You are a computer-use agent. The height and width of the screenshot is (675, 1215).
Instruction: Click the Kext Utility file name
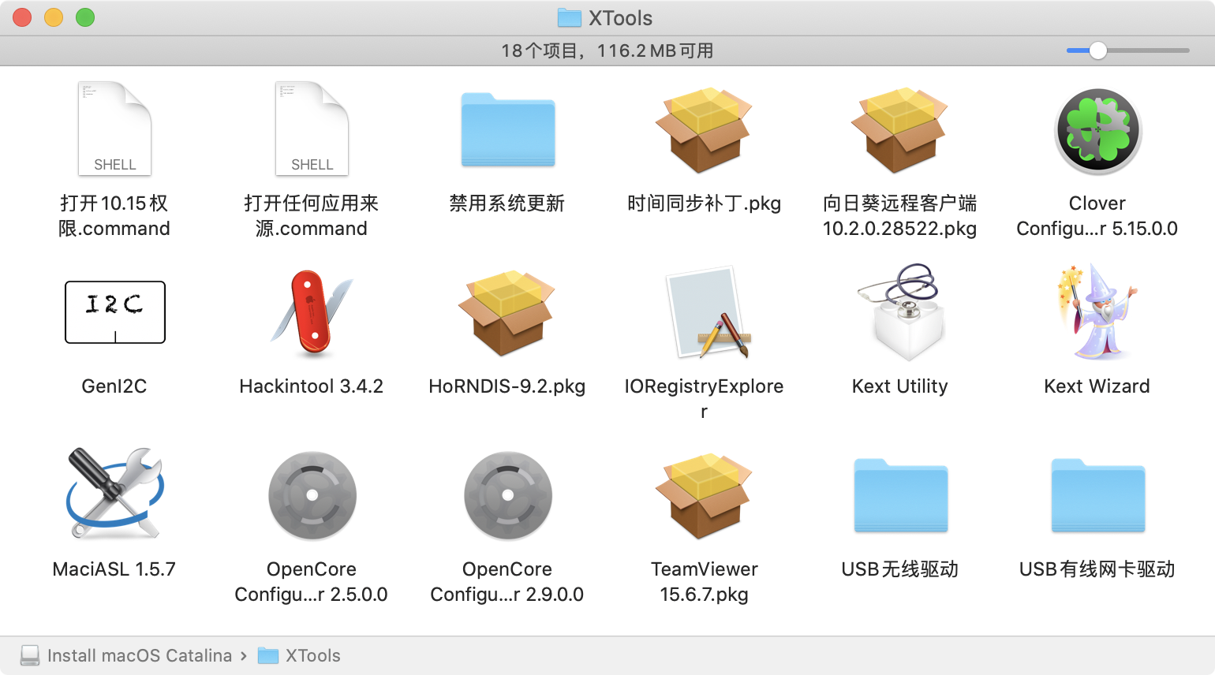[x=900, y=386]
